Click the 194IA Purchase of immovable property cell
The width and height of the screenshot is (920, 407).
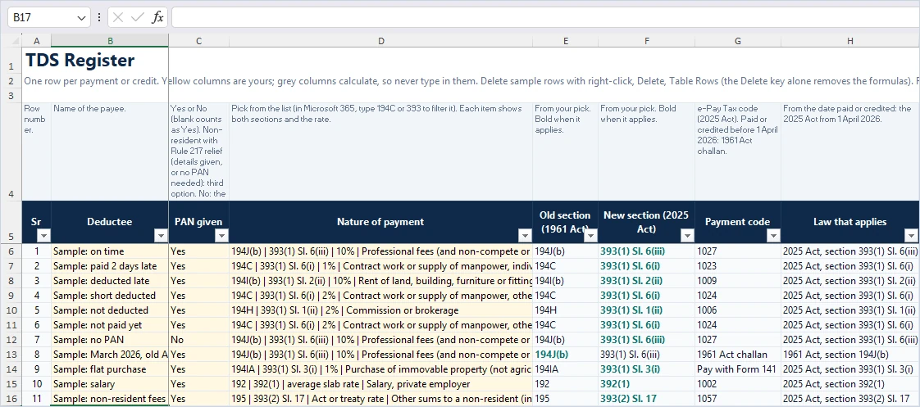coord(380,369)
